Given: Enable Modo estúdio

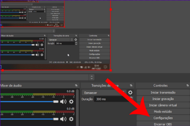Looking at the screenshot, I should pos(163,112).
